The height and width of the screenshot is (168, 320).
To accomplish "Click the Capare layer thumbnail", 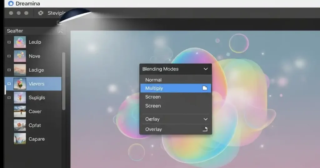I will tap(20, 139).
